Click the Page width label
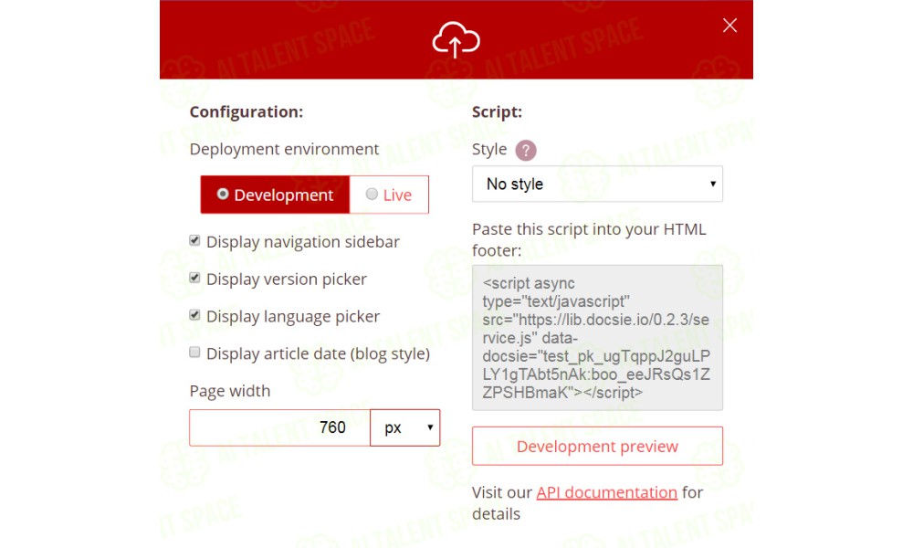This screenshot has width=913, height=548. tap(230, 391)
